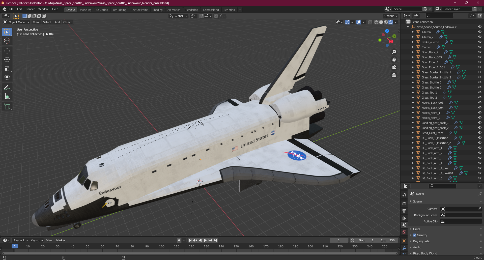Image resolution: width=484 pixels, height=260 pixels.
Task: Open the timeline Marker menu
Action: coord(61,240)
